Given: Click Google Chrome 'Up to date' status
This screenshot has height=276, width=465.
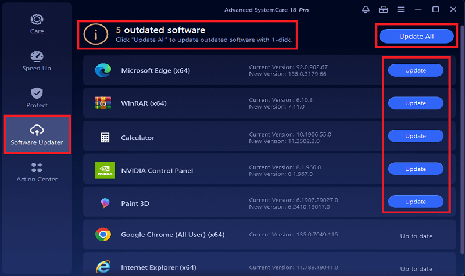Looking at the screenshot, I should (416, 236).
